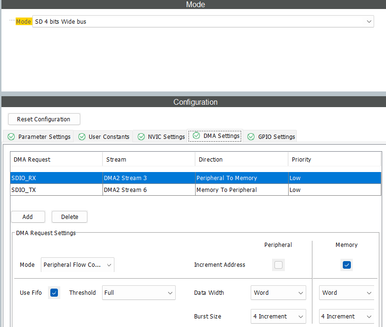This screenshot has height=327, width=386.
Task: Open the Memory Data Width Word dropdown
Action: (347, 292)
